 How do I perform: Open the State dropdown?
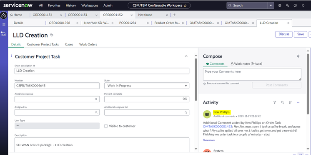(147, 86)
